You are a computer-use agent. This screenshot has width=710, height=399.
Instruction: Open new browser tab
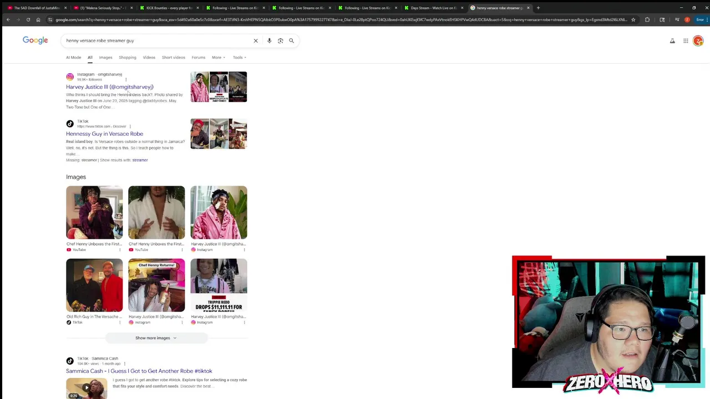[x=538, y=8]
